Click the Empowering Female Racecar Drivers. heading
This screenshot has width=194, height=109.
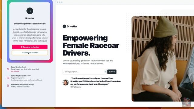[91, 45]
